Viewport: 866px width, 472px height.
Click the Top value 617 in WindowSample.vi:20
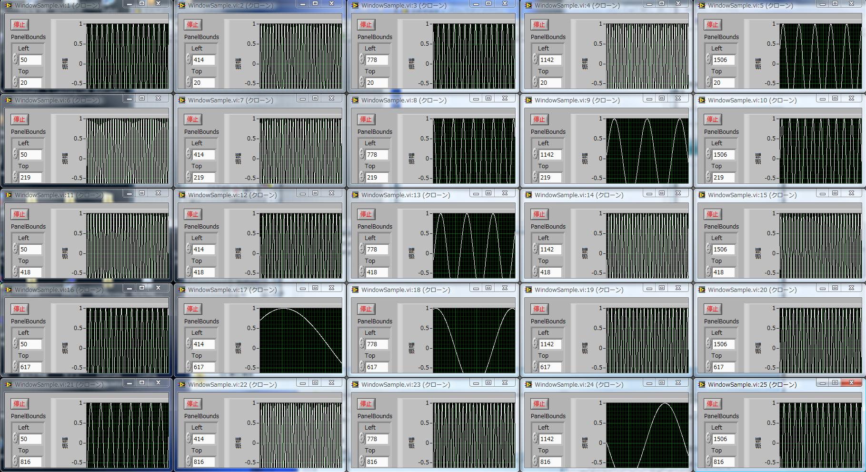click(724, 367)
